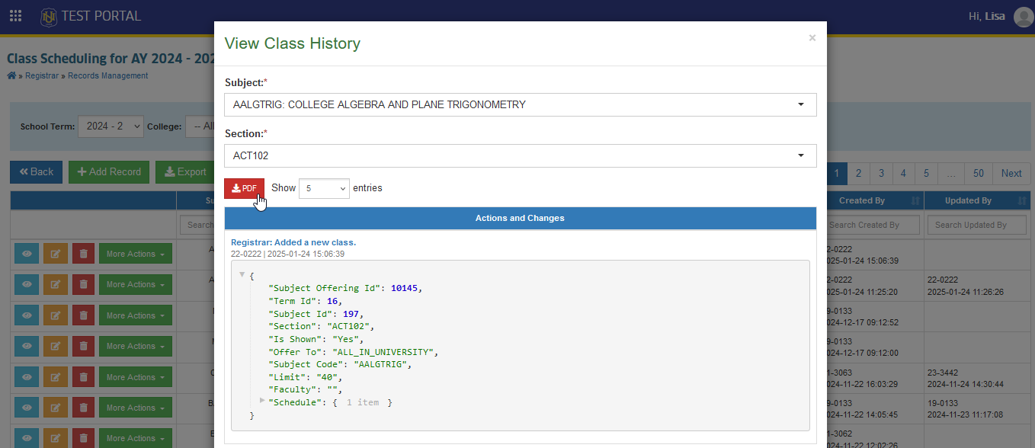Screen dimensions: 1035x448
Task: Go to home via breadcrumb house icon
Action: [11, 75]
